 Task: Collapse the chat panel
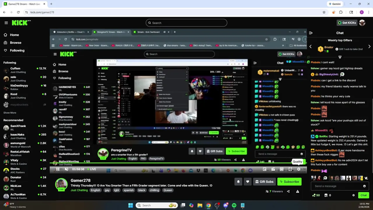click(311, 33)
